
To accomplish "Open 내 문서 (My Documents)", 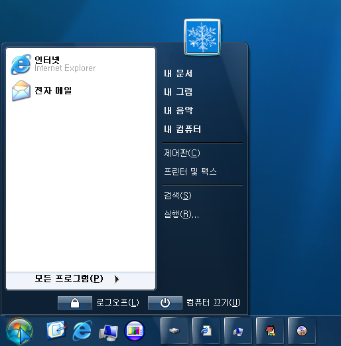I will (x=178, y=74).
